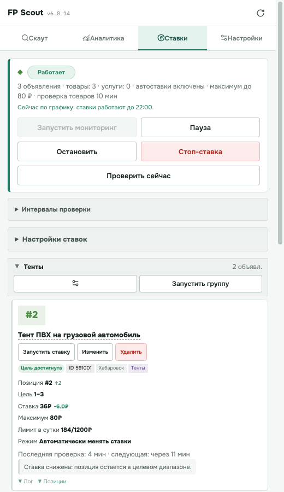Screen dimensions: 284x492
Task: Click the Хабаровск city tag
Action: 111,368
